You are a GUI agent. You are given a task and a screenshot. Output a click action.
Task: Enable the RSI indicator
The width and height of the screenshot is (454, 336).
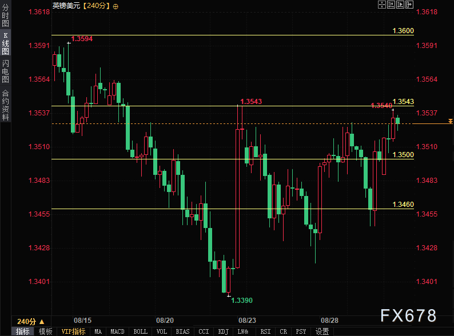click(265, 331)
